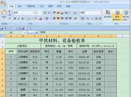Select column header G
The image size is (131, 97).
coord(85,36)
